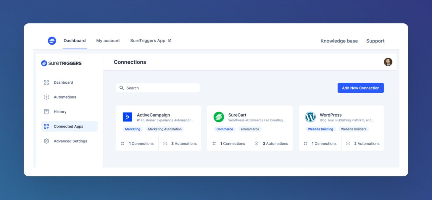Select the Marketing Automation tag
Image resolution: width=432 pixels, height=200 pixels.
165,129
